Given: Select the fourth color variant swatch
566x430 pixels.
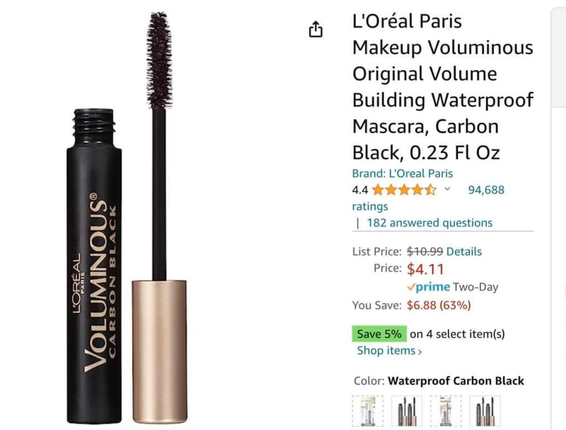Looking at the screenshot, I should pos(485,412).
